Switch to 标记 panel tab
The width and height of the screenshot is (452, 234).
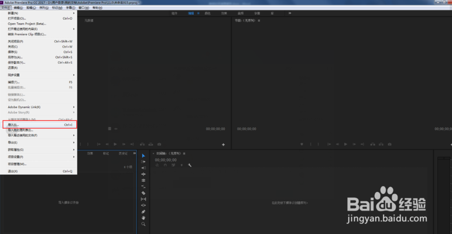click(x=106, y=153)
